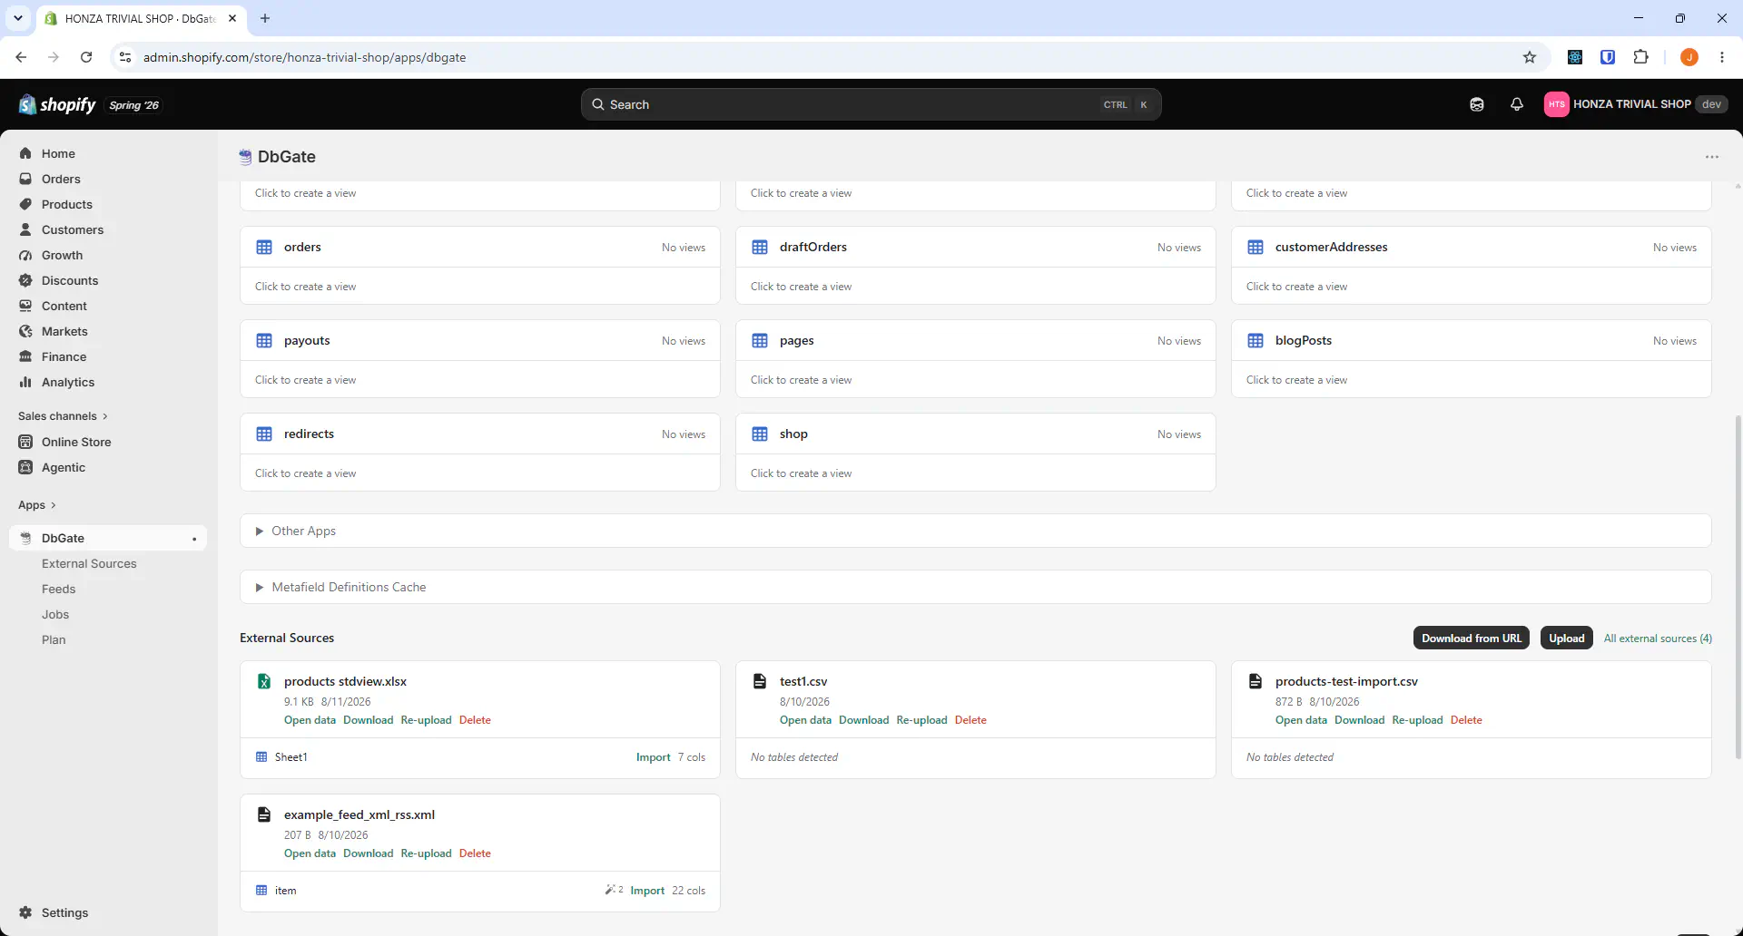Click the Content icon in sidebar
This screenshot has width=1743, height=936.
25,306
